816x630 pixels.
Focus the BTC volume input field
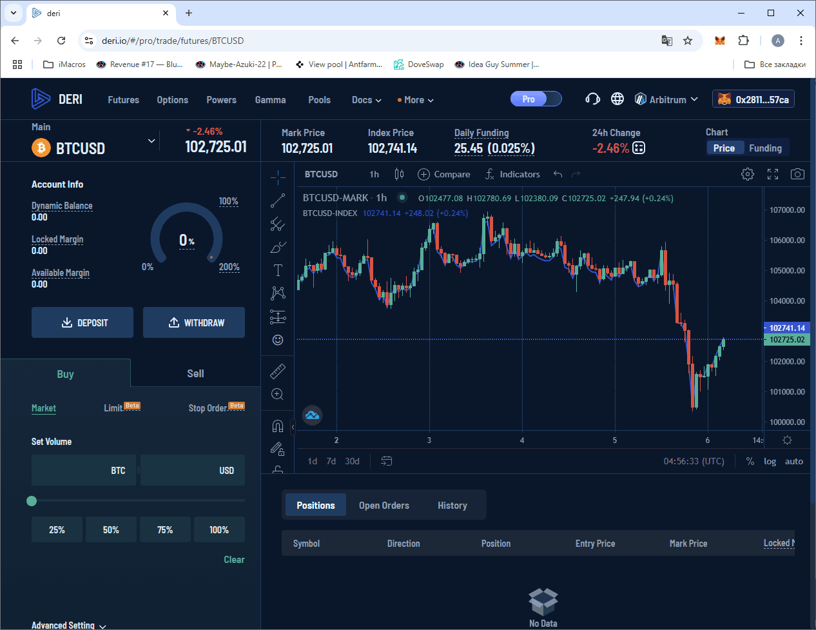click(x=84, y=470)
